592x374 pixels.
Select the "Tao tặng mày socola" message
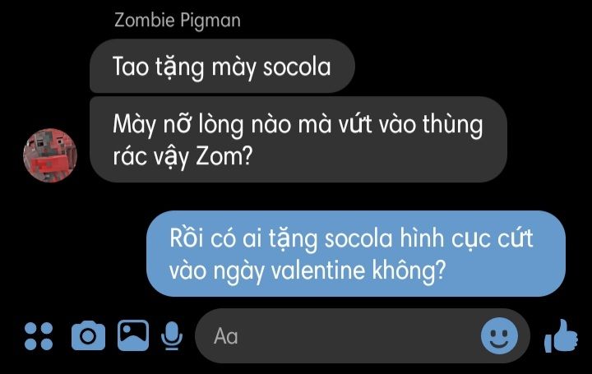tap(222, 66)
